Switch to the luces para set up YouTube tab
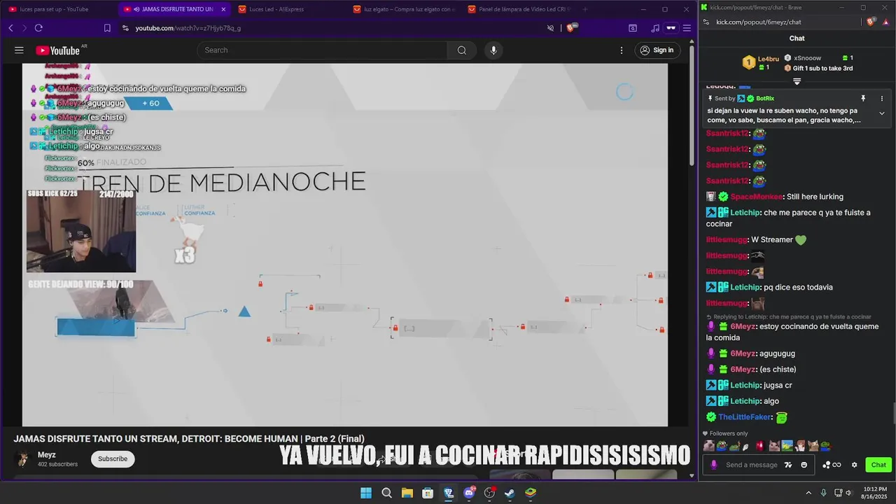The width and height of the screenshot is (896, 504). 55,9
